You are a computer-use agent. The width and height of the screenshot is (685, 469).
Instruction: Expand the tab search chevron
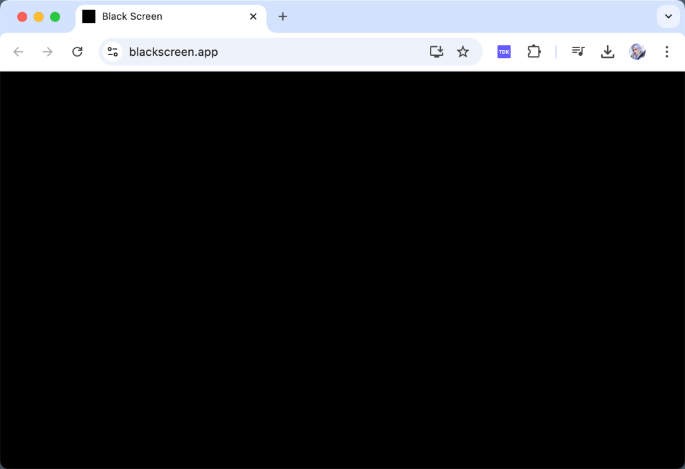pyautogui.click(x=669, y=16)
